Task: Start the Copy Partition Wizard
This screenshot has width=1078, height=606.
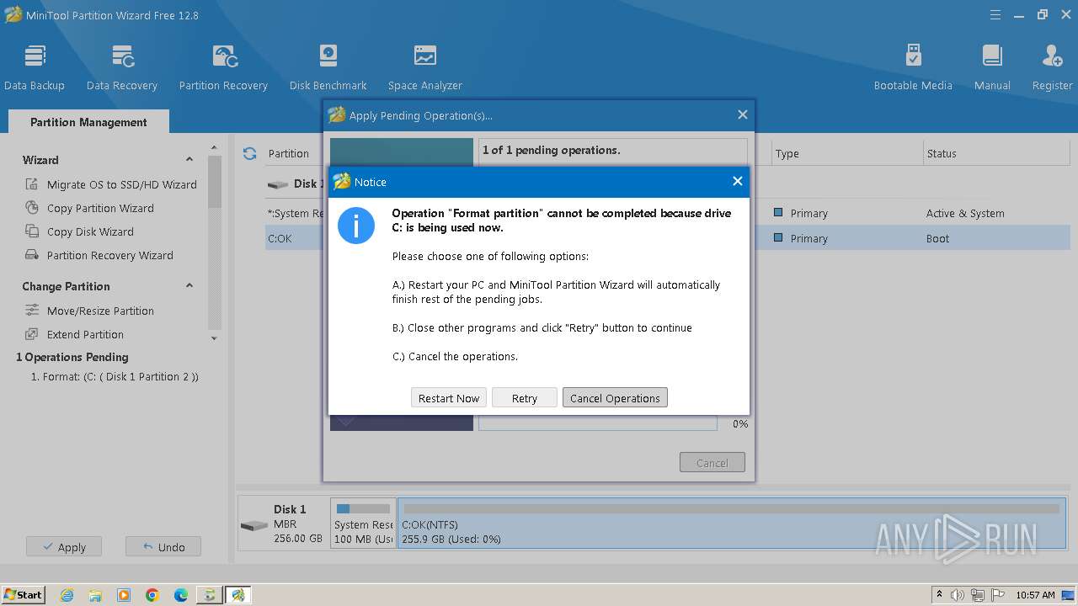Action: (89, 208)
